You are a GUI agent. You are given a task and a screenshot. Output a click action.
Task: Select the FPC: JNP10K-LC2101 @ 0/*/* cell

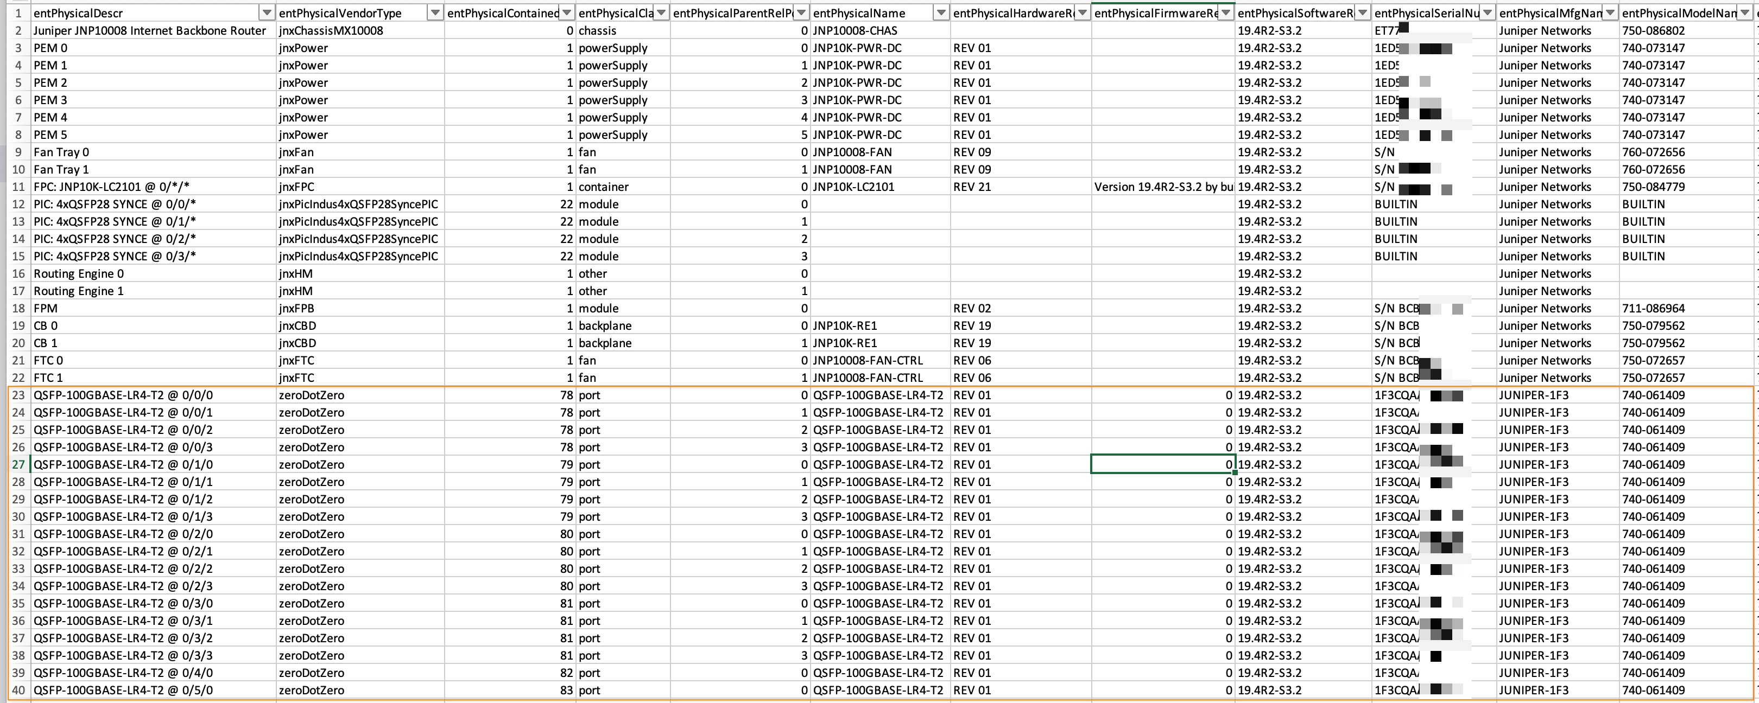[153, 187]
